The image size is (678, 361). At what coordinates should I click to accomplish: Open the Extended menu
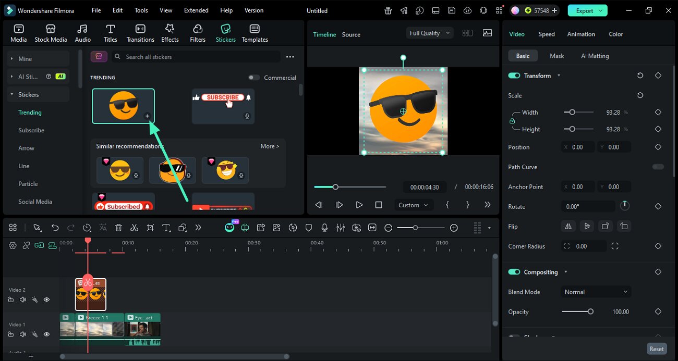click(196, 10)
